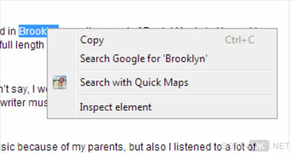Select Copy from the context menu
This screenshot has width=293, height=153.
pos(92,40)
